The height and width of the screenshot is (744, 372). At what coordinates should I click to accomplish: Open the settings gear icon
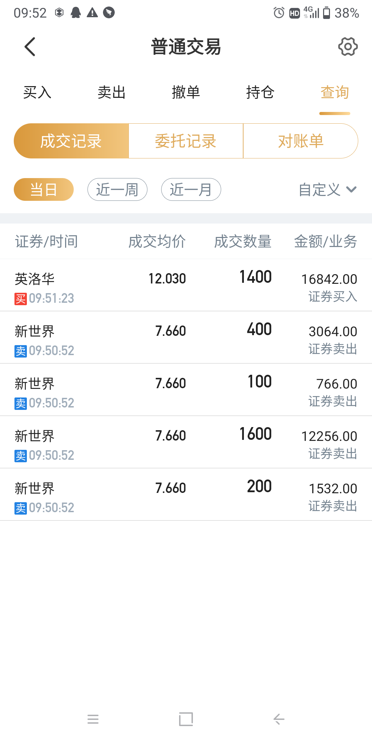tap(348, 46)
